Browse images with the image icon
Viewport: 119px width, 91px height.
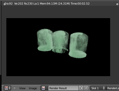click(x=44, y=88)
